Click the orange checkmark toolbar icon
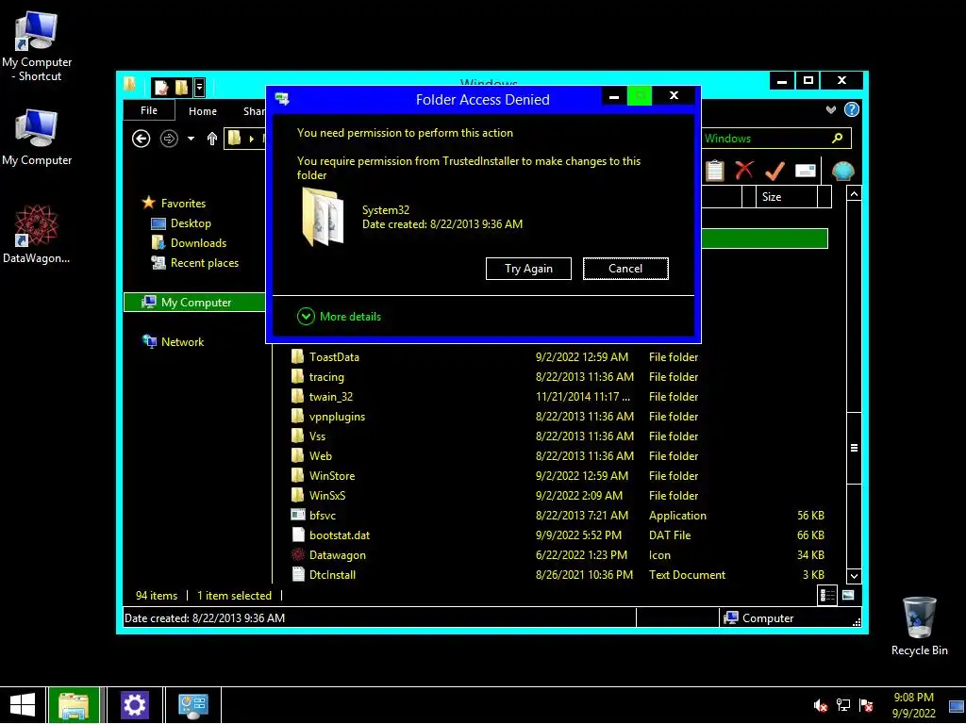Screen dimensions: 966x724 774,171
